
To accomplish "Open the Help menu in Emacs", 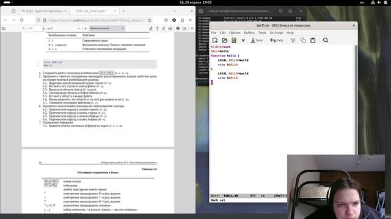I will click(x=290, y=33).
